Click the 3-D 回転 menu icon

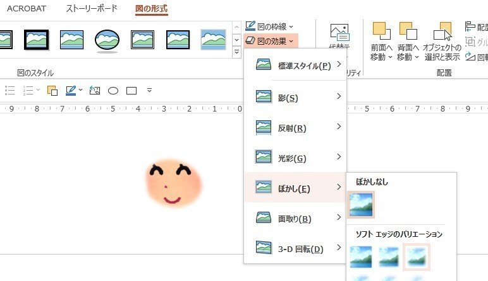[x=264, y=248]
